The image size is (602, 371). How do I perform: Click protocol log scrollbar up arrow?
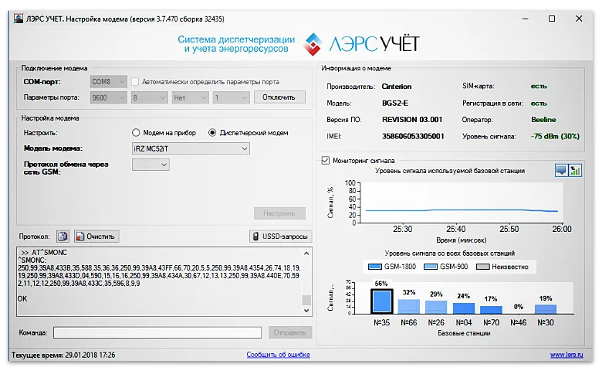[x=306, y=254]
